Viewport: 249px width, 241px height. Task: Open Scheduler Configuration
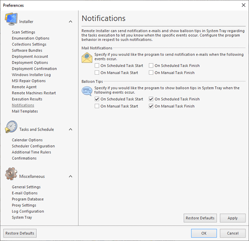(33, 146)
